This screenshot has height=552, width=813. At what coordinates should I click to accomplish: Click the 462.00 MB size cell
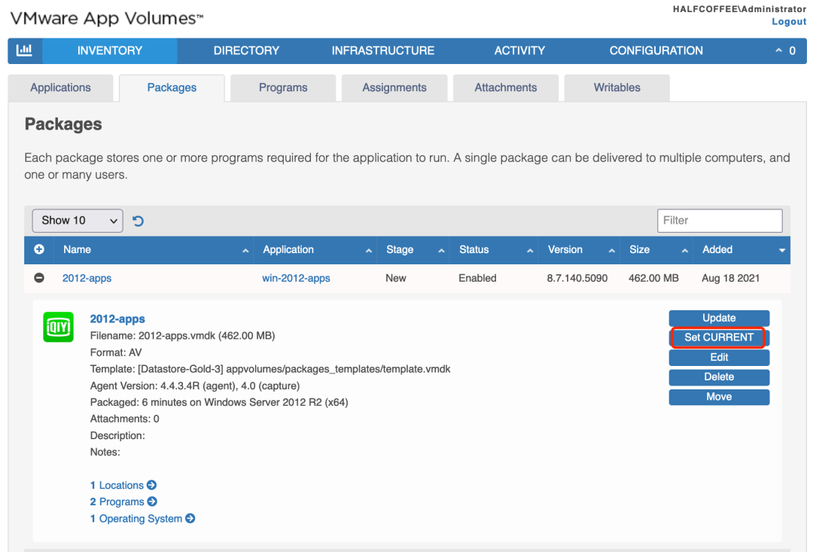(653, 278)
